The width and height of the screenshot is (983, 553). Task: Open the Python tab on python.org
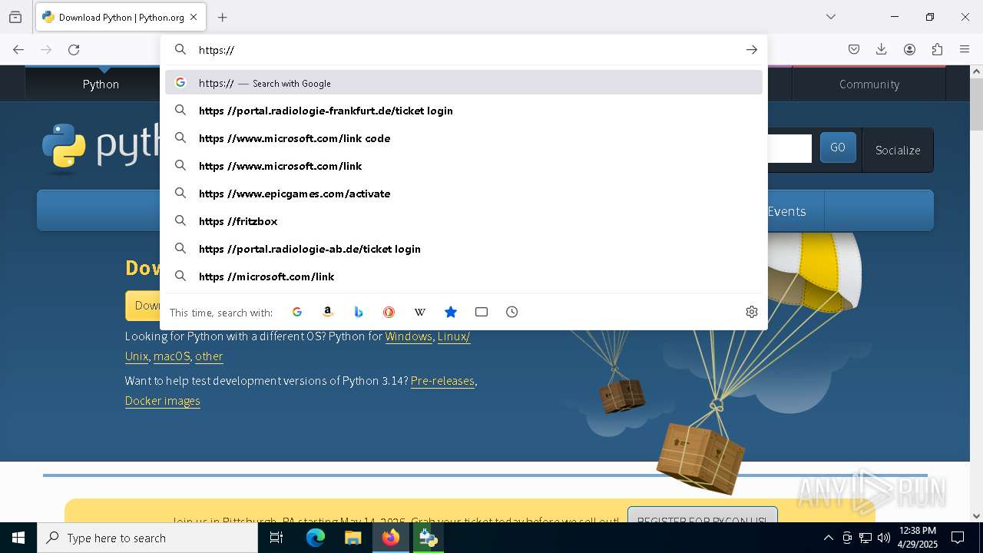(101, 84)
